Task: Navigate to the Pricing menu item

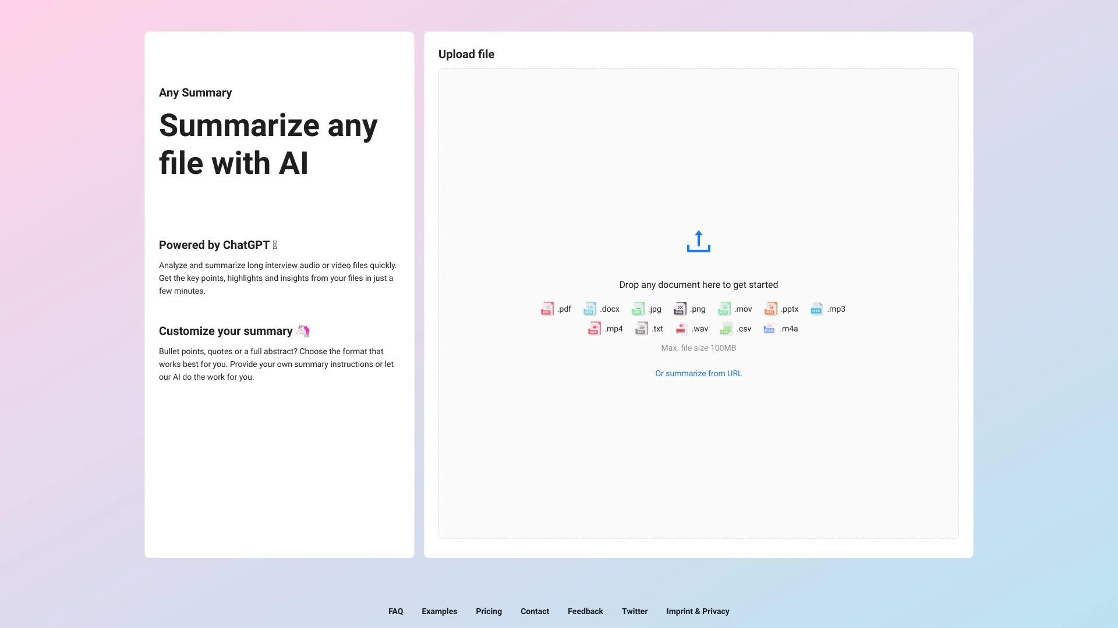Action: (489, 611)
